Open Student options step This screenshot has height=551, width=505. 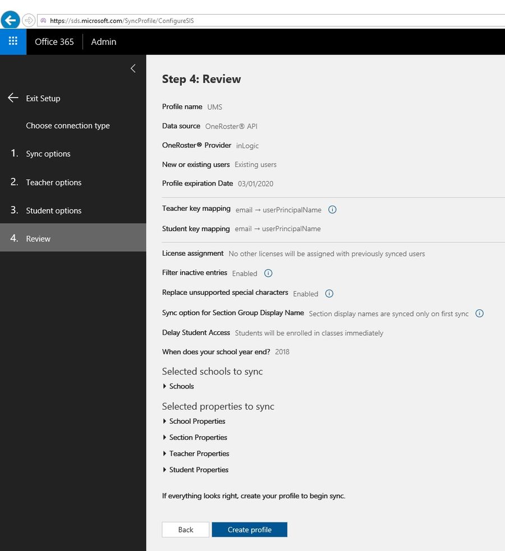pos(53,210)
